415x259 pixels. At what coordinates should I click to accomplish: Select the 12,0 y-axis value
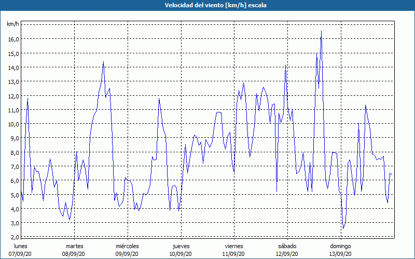point(13,96)
